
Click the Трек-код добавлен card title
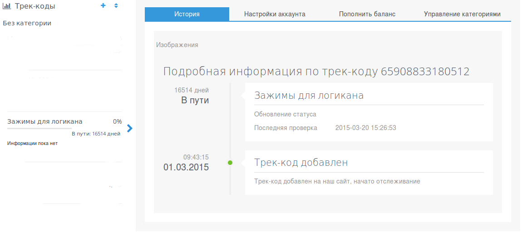[301, 163]
